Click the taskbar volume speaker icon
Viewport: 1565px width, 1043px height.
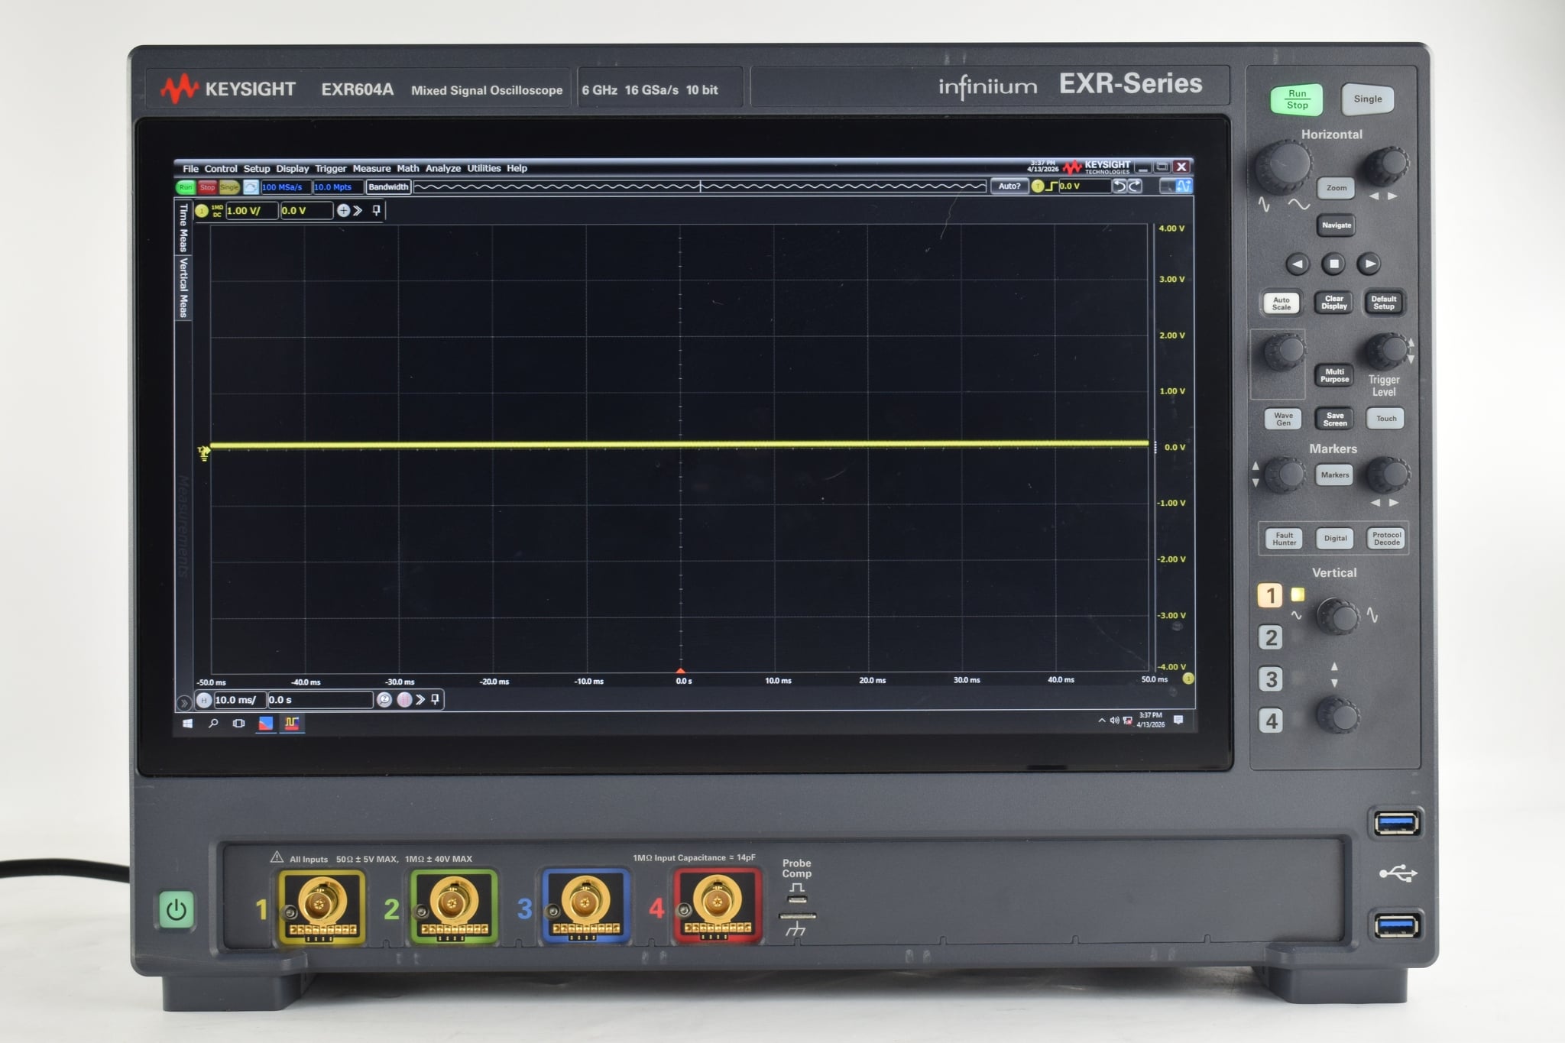(x=1114, y=721)
